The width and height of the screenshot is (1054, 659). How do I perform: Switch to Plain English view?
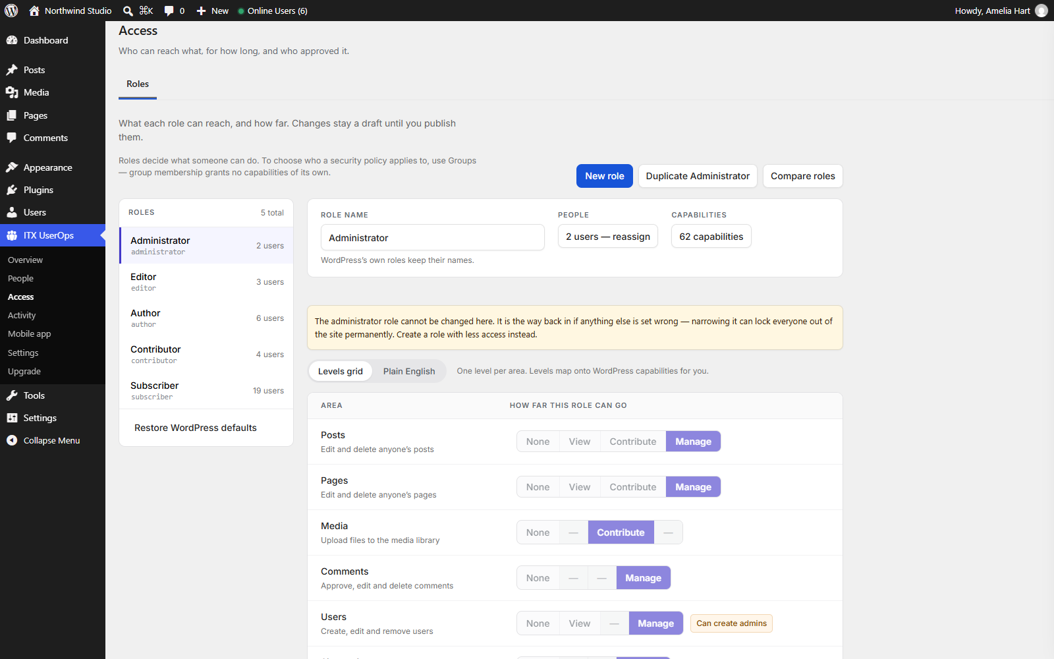click(409, 371)
